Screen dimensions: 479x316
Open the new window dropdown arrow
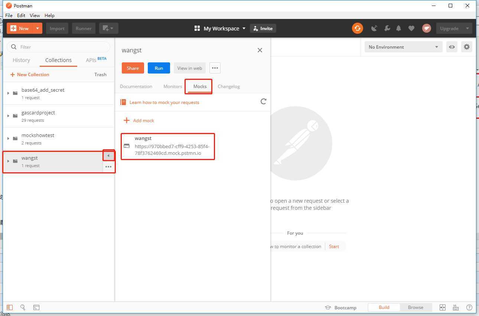(x=112, y=28)
